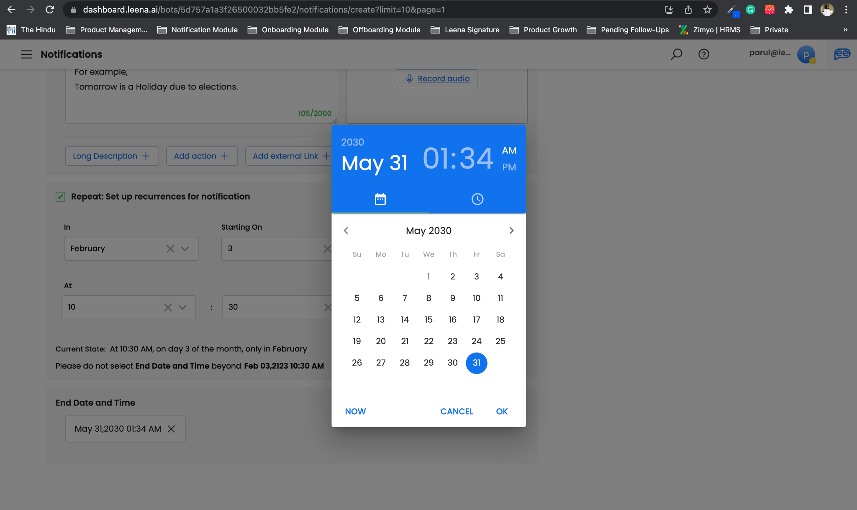The height and width of the screenshot is (510, 857).
Task: Click the Leena chat logo icon
Action: pos(842,54)
